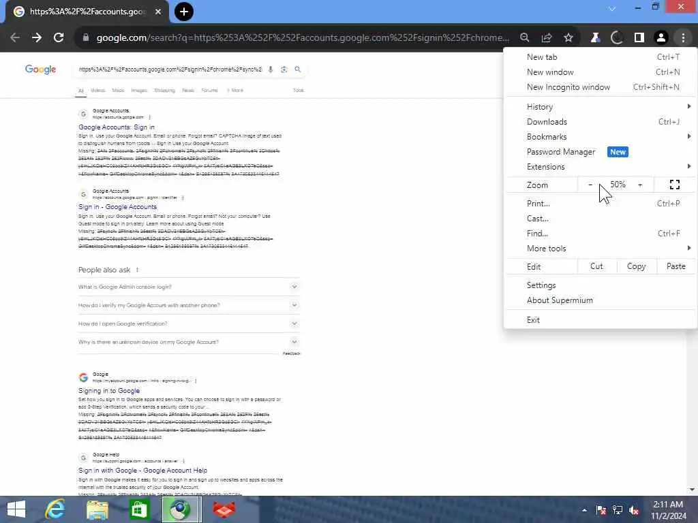Viewport: 698px width, 523px height.
Task: Share this page icon in address bar
Action: [547, 38]
